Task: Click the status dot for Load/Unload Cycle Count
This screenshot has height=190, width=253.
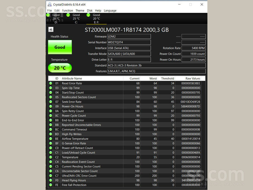Action: coord(51,152)
